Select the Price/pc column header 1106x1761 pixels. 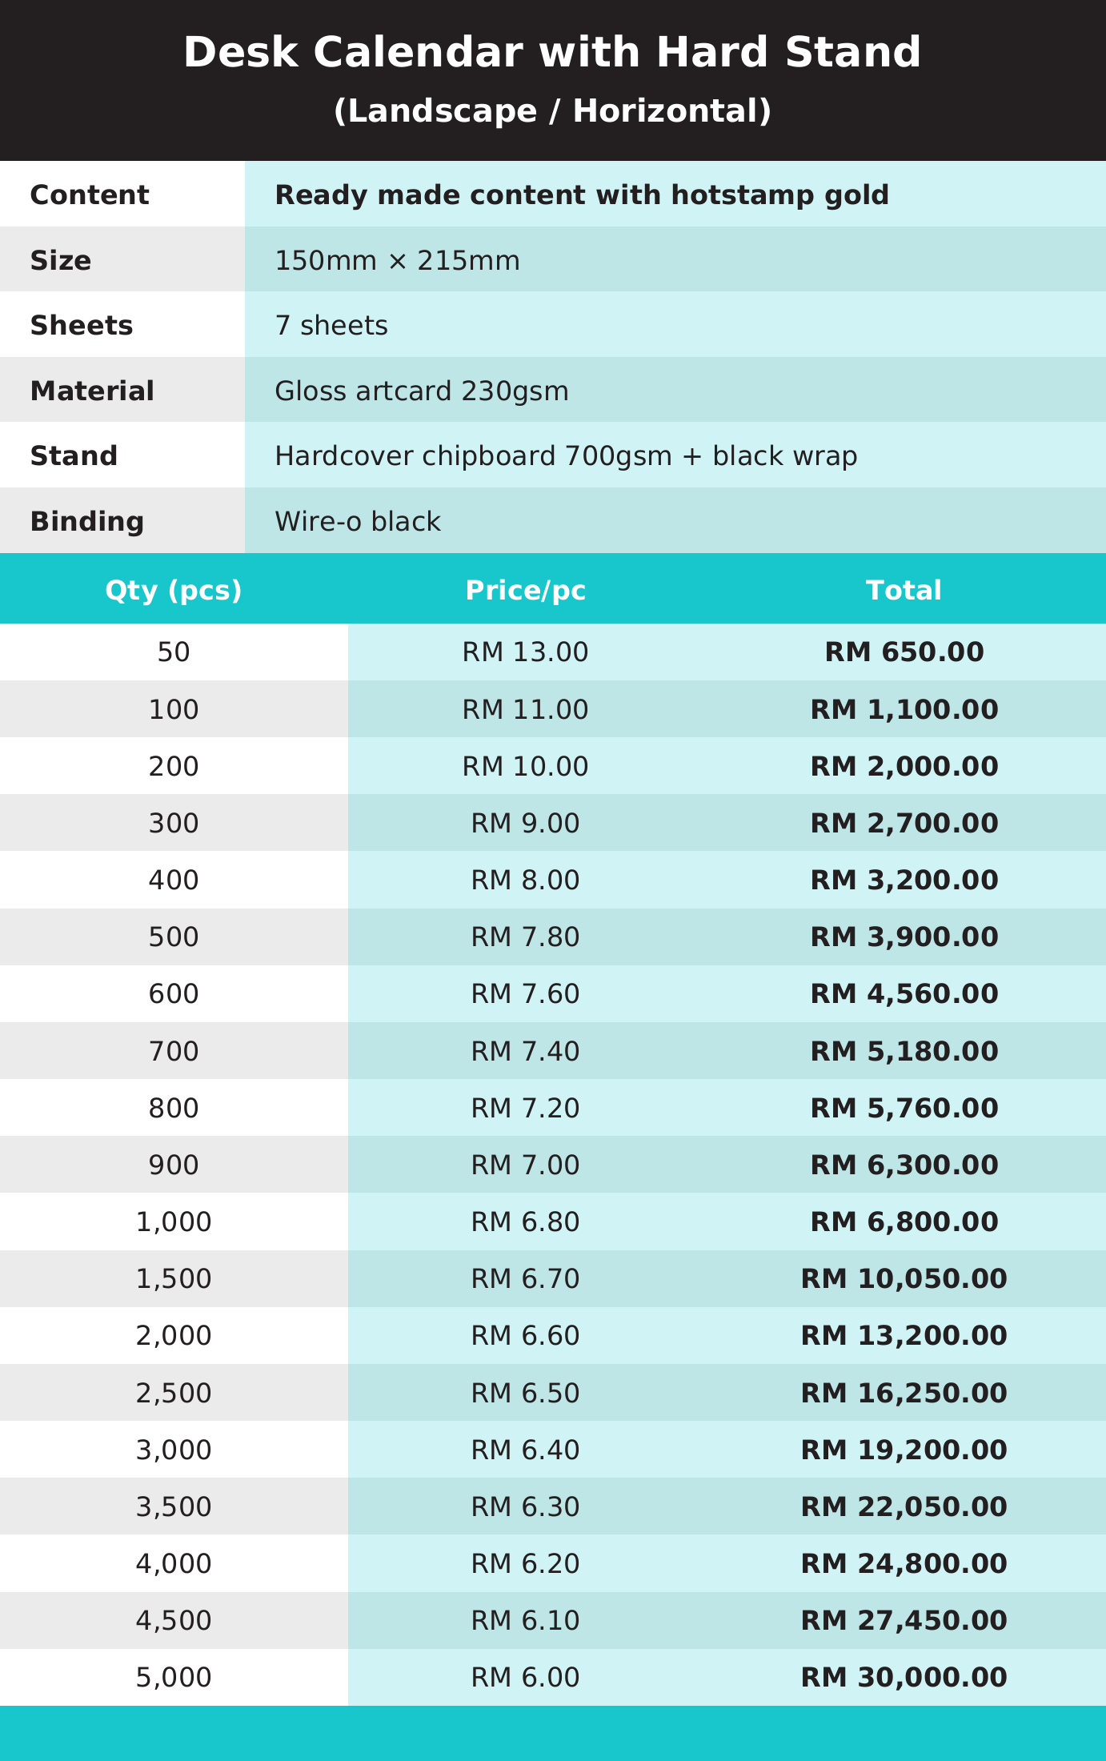click(x=526, y=591)
